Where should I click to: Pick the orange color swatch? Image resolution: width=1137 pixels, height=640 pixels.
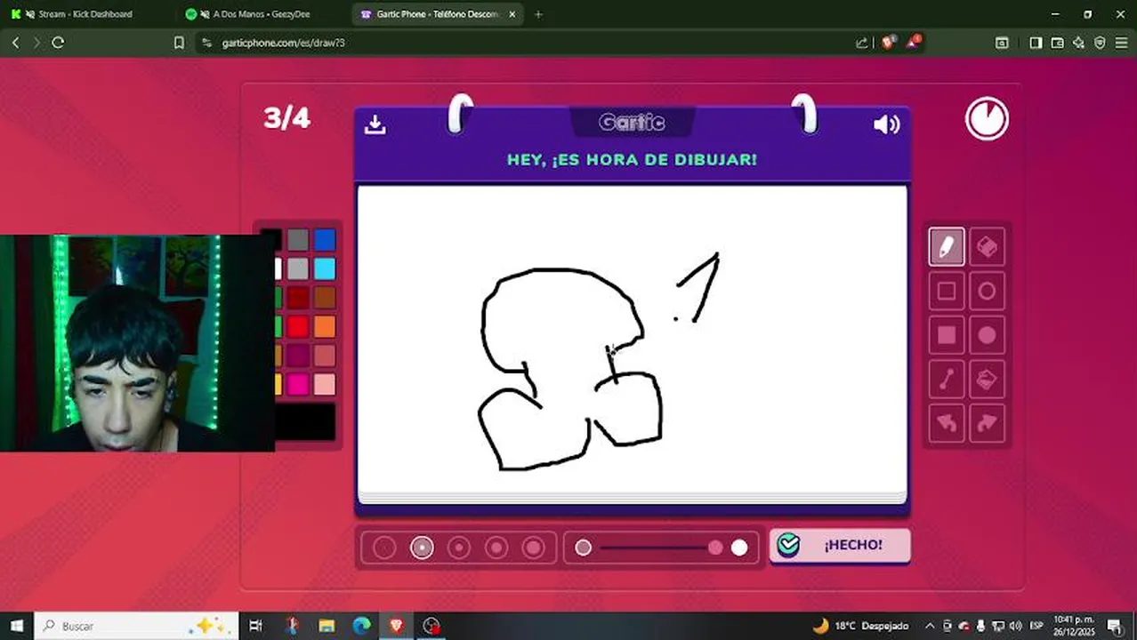(x=325, y=327)
